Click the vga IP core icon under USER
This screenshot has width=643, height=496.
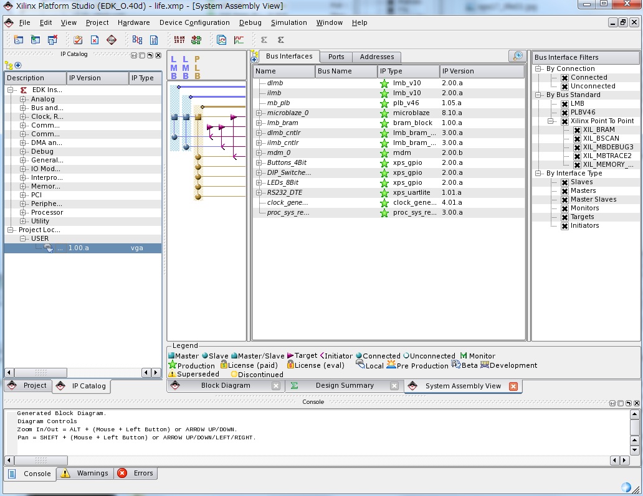point(49,248)
